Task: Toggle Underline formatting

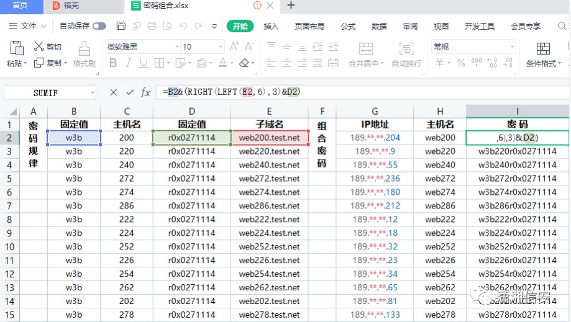Action: pyautogui.click(x=144, y=63)
